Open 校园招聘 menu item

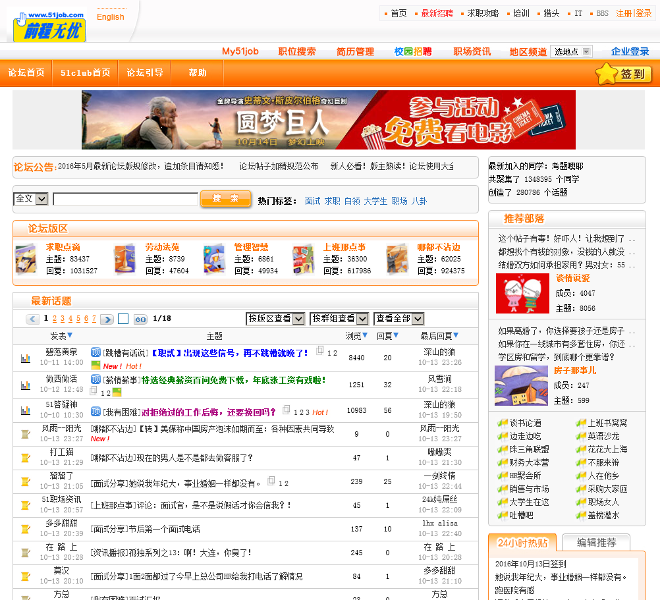(413, 51)
